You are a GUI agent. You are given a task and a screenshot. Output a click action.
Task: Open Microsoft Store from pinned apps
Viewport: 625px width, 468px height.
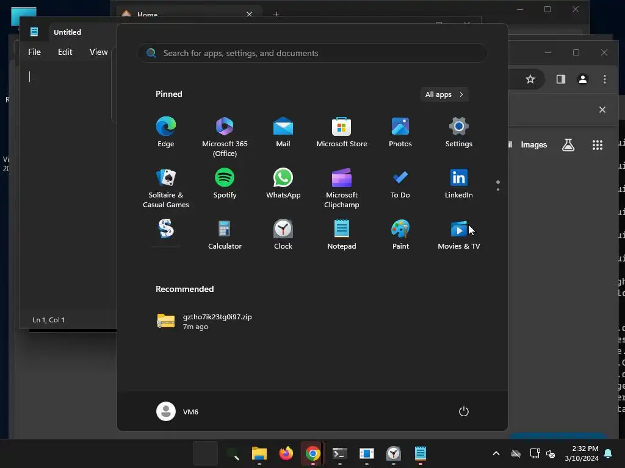pos(342,132)
